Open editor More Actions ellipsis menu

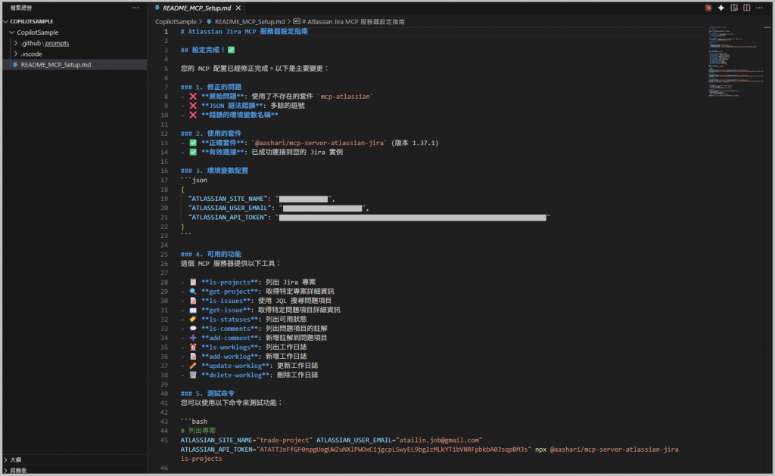coord(760,8)
